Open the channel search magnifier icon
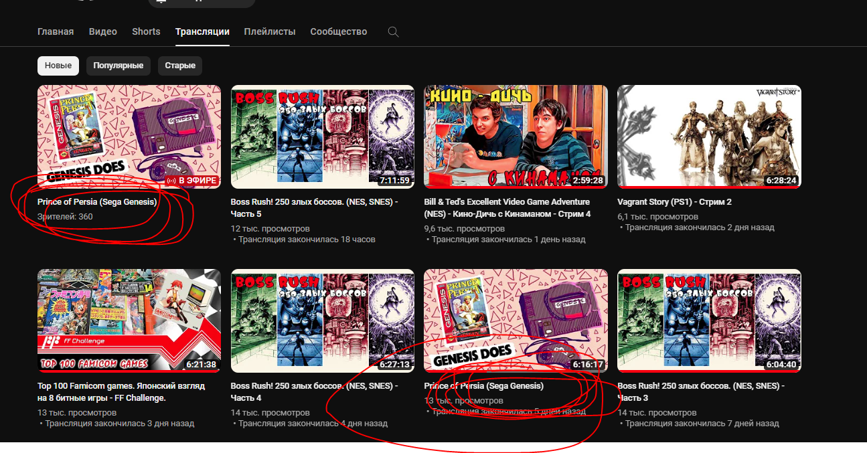Screen dimensions: 867x453 [394, 31]
